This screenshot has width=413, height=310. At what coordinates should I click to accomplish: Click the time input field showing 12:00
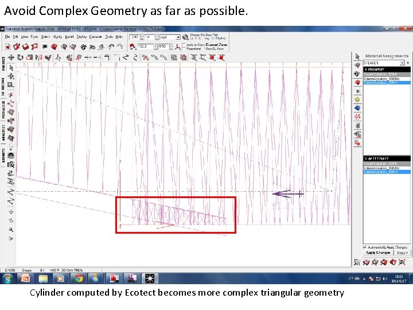pyautogui.click(x=135, y=37)
